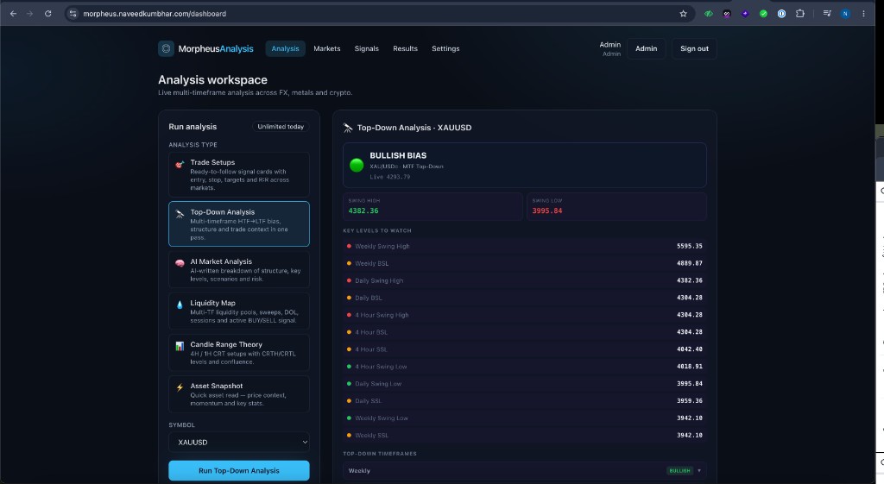Click the Admin button

[646, 48]
